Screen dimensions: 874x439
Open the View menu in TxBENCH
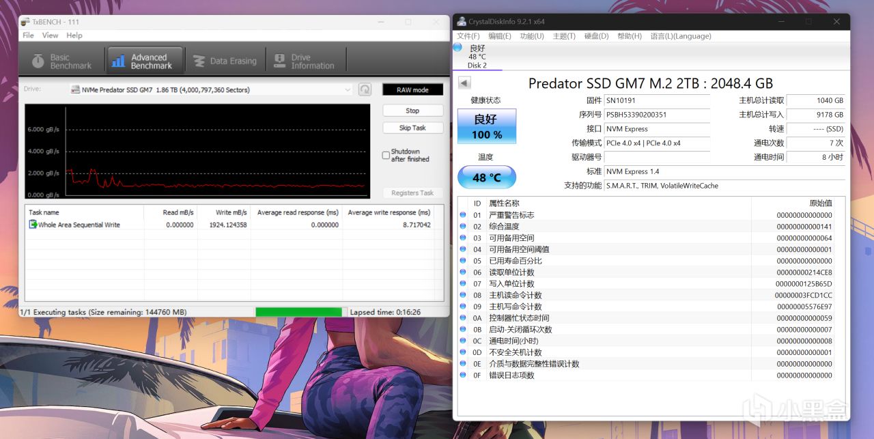tap(50, 36)
